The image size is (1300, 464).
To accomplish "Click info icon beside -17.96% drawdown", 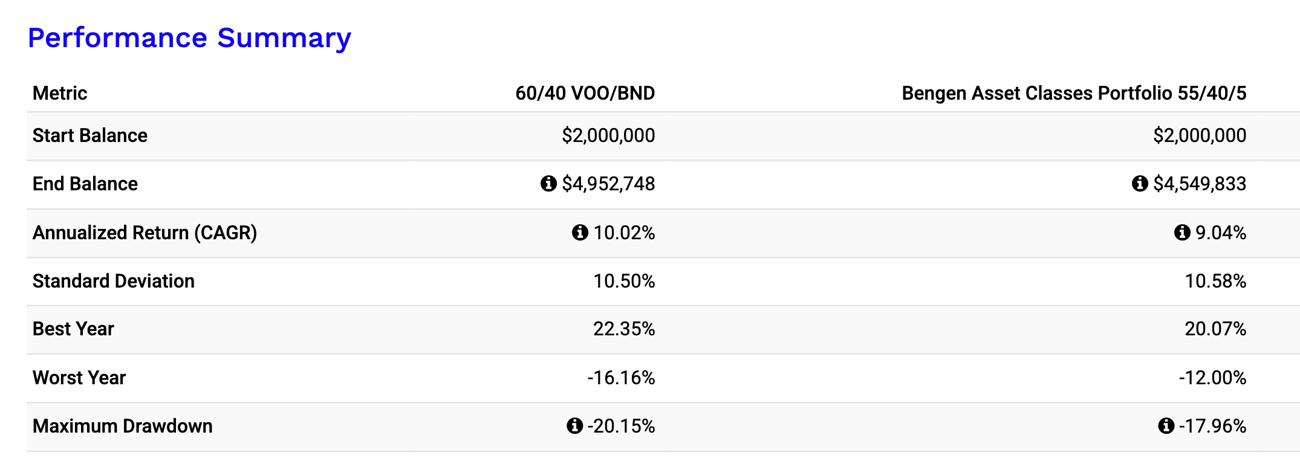I will coord(1166,426).
